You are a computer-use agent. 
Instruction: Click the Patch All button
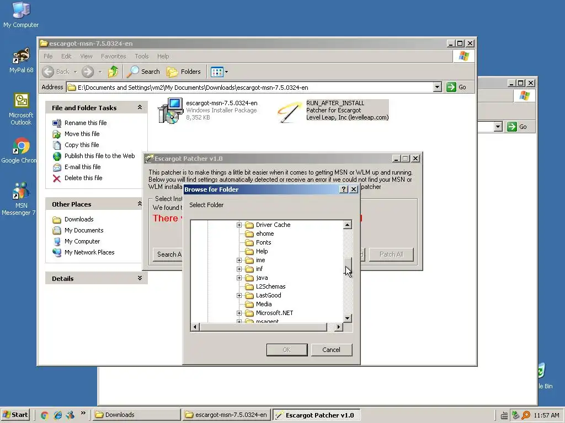pos(391,254)
